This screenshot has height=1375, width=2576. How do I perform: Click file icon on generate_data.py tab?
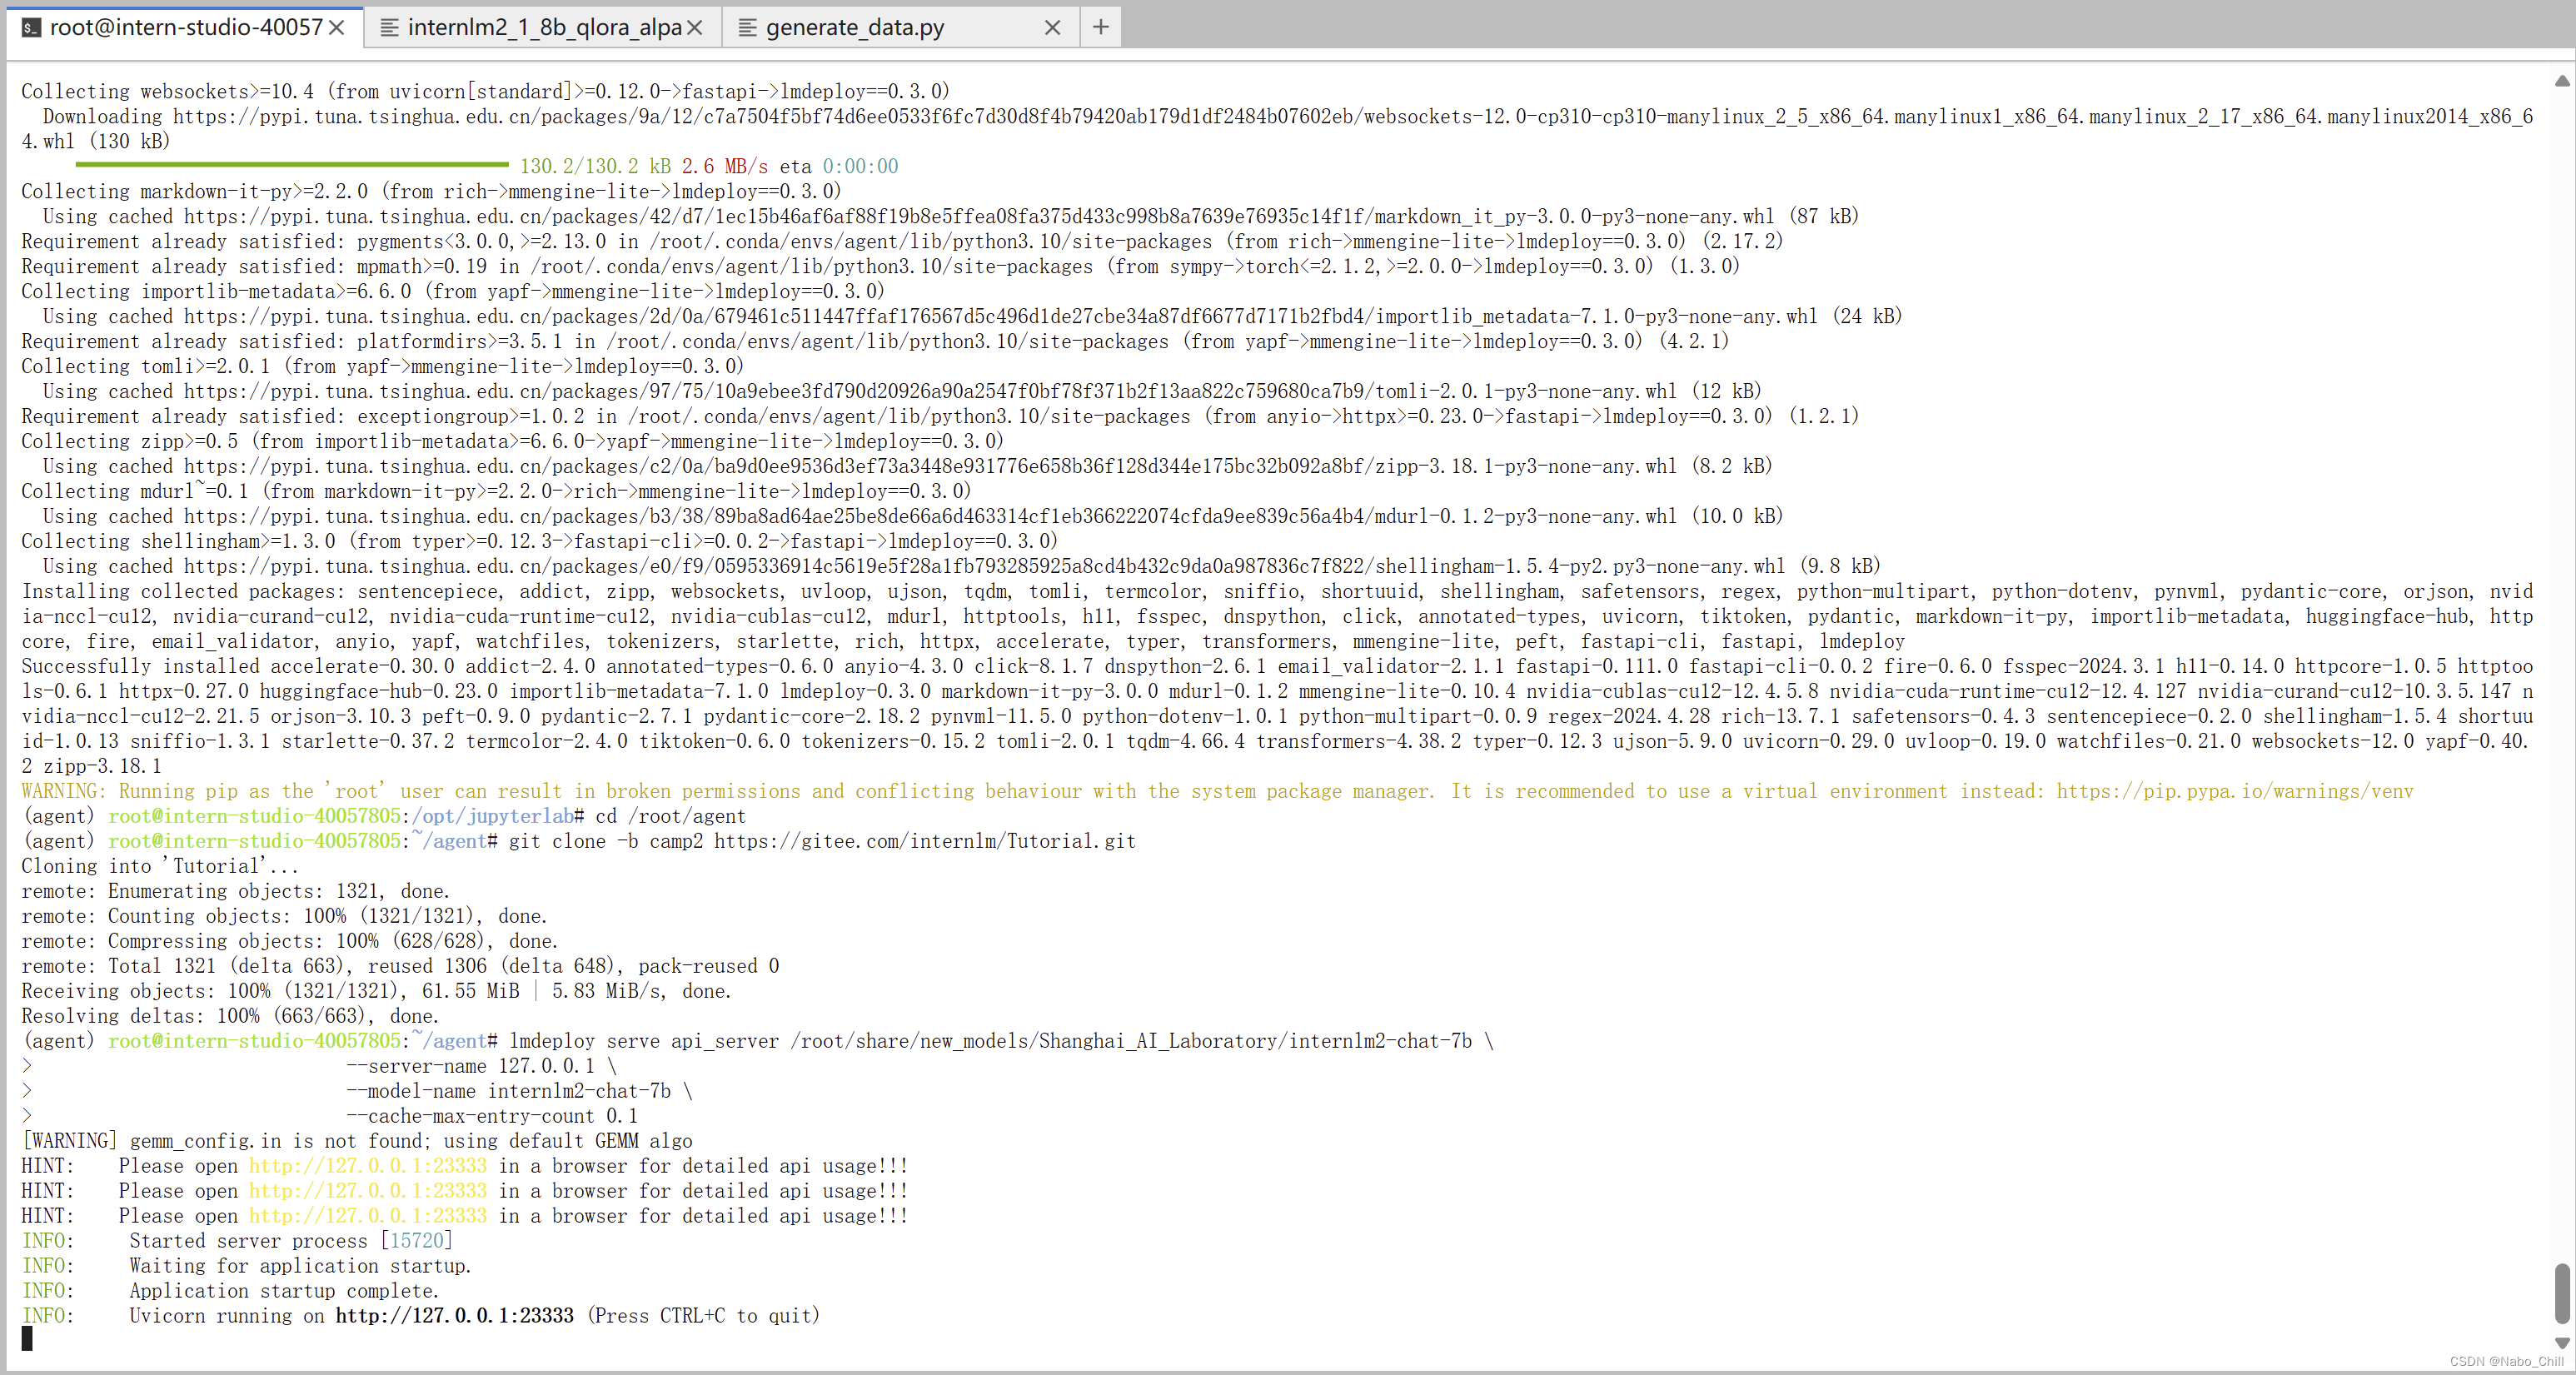[x=747, y=28]
